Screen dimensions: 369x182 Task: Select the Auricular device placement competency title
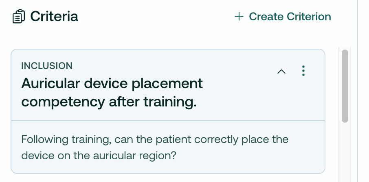coord(112,93)
